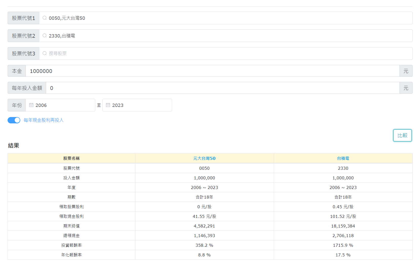Image resolution: width=420 pixels, height=265 pixels.
Task: Open the 台積電 link in results header
Action: [343, 158]
